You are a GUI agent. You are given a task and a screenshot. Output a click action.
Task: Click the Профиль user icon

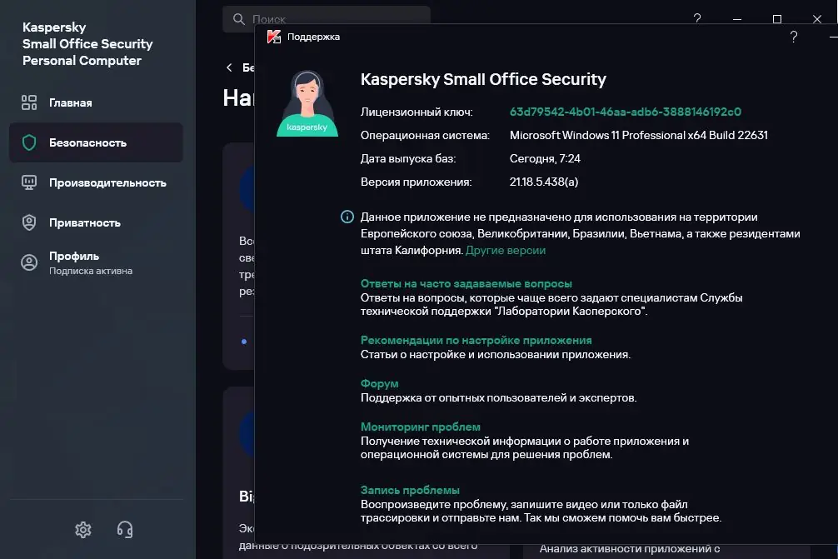[x=29, y=262]
